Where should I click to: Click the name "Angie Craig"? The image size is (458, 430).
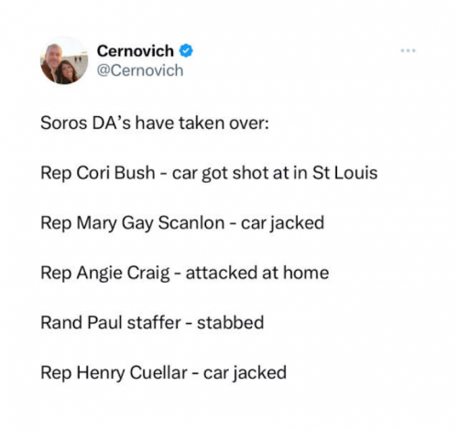[123, 273]
